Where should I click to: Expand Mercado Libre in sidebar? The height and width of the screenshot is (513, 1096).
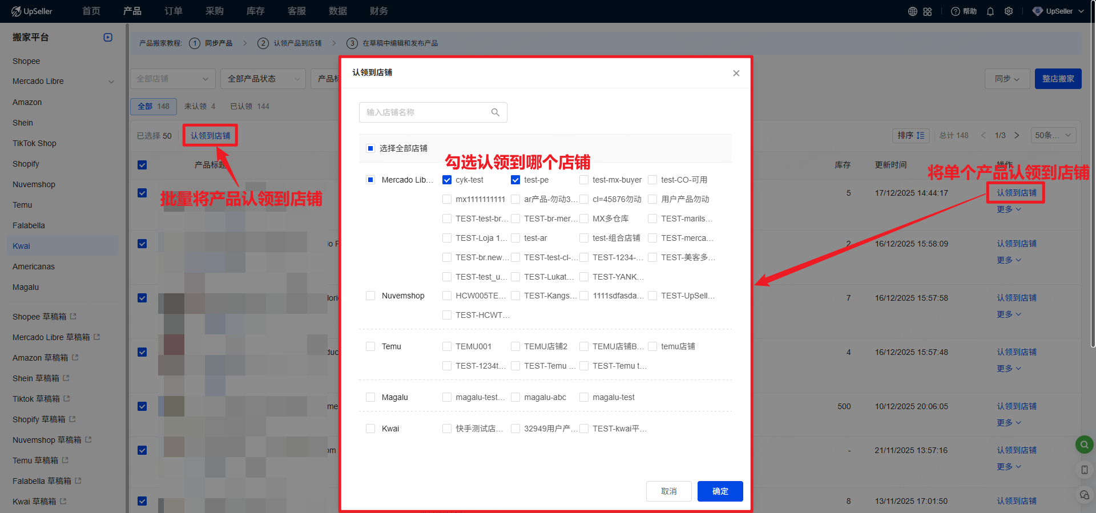111,82
